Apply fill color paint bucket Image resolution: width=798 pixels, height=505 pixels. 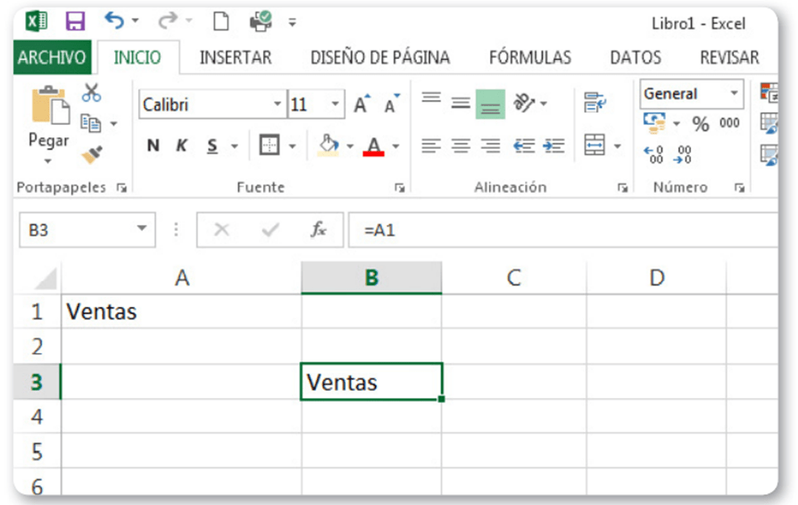click(x=328, y=145)
